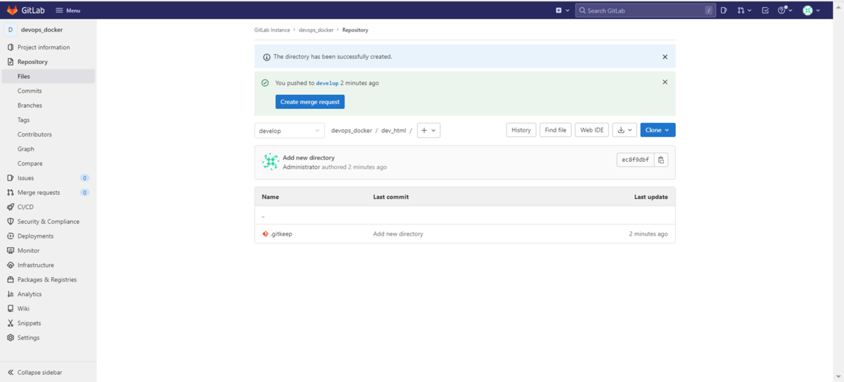
Task: Collapse the sidebar
Action: tap(35, 372)
